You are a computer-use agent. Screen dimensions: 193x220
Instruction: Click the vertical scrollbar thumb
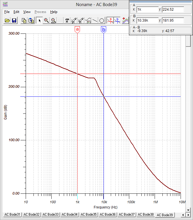point(188,41)
